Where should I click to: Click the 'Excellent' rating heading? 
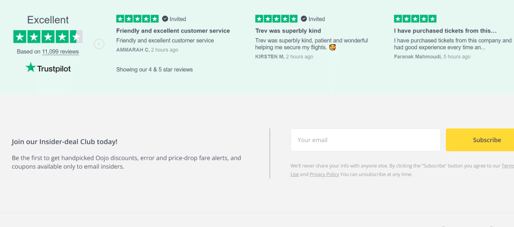click(x=48, y=20)
